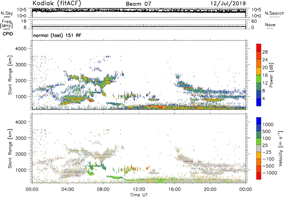This screenshot has height=197, width=284.
Task: Click the gray segment of velocity colorbar
Action: pyautogui.click(x=259, y=148)
